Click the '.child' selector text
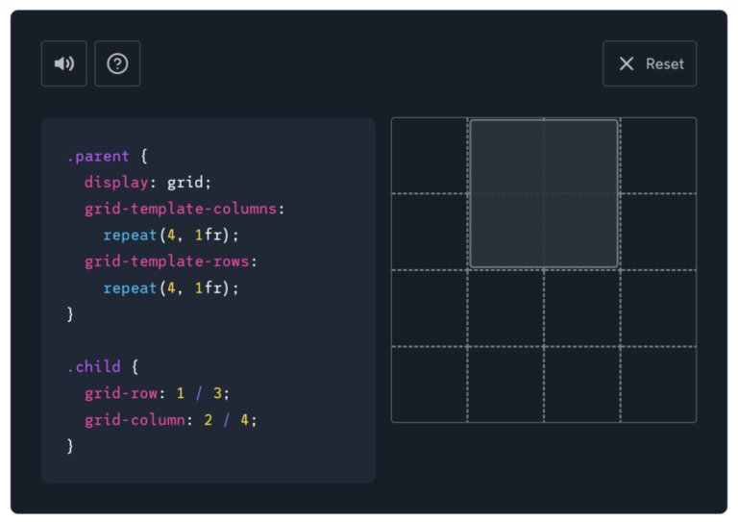Screen dimensions: 738x522 pos(93,366)
